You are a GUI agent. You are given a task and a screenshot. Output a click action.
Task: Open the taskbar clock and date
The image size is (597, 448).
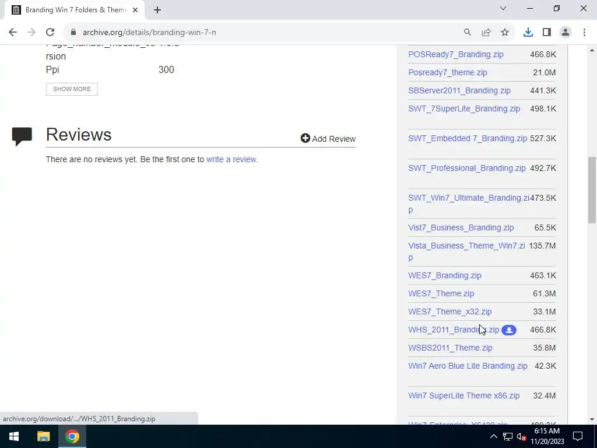547,436
